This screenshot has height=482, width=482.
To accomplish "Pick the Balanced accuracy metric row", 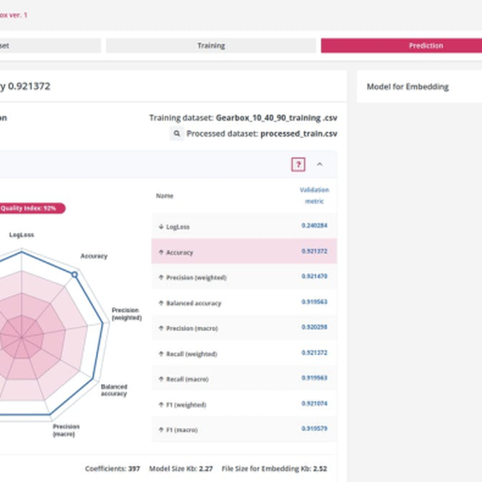I will (x=244, y=303).
